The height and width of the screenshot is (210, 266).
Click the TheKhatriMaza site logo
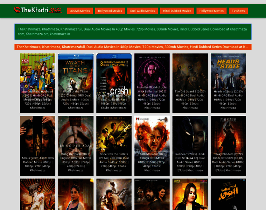coord(38,10)
